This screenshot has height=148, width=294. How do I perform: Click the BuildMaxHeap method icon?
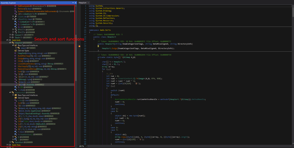[x=16, y=56]
